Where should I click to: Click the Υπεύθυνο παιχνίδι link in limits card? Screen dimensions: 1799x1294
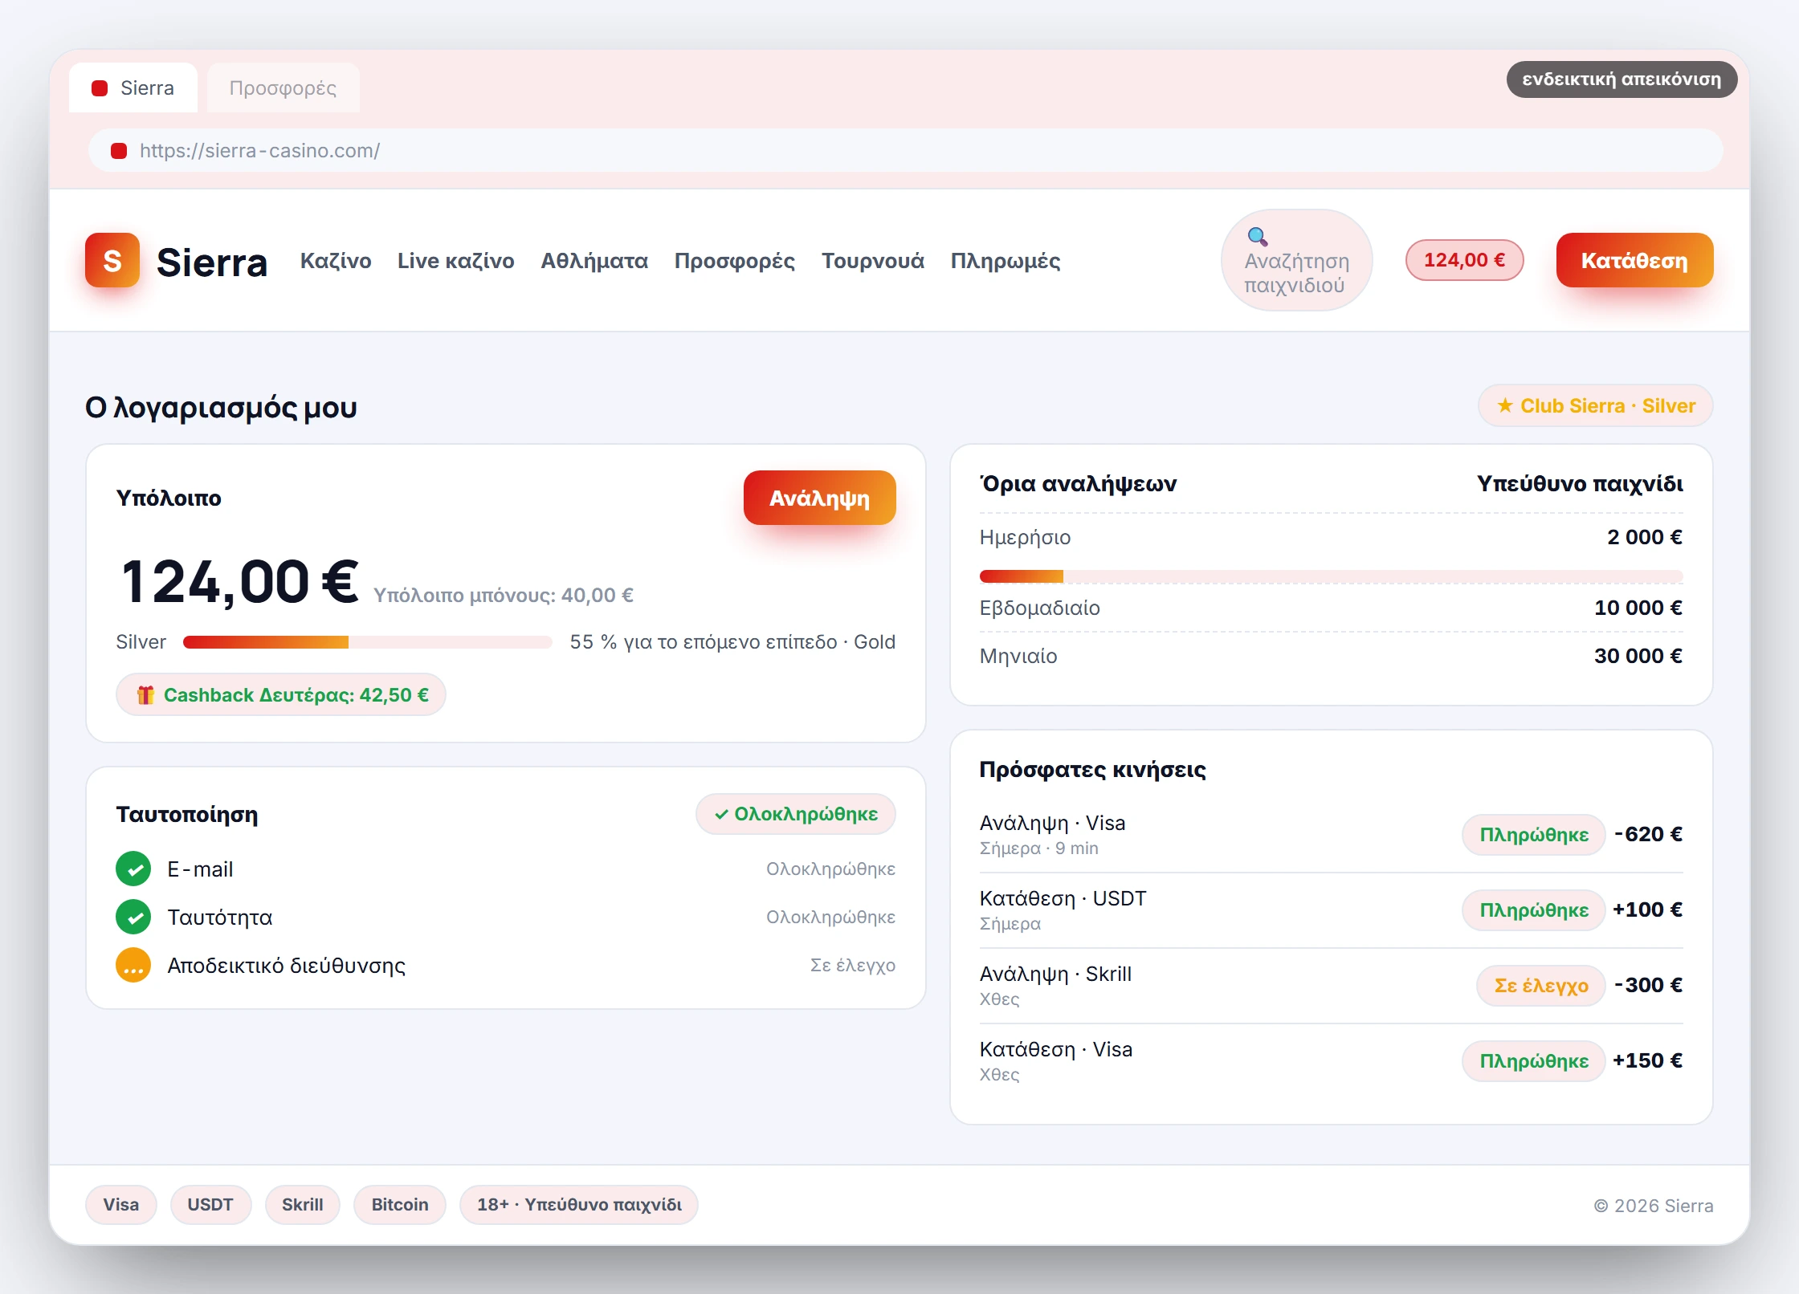(1580, 483)
